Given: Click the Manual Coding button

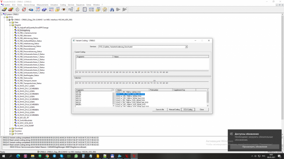Looking at the screenshot, I should coord(174,109).
